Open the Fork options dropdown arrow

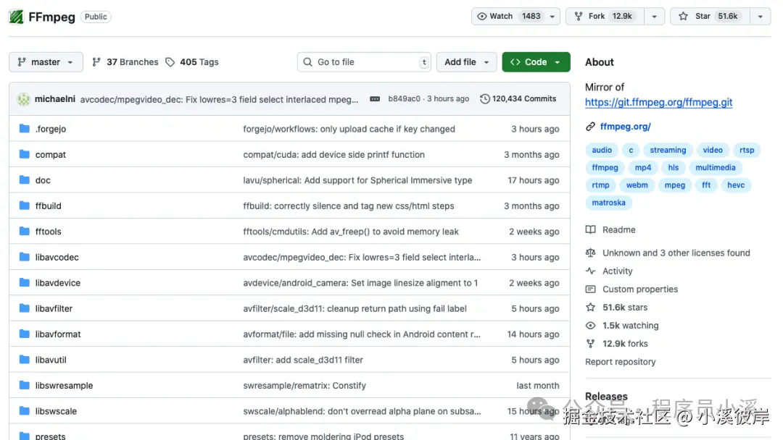pos(654,17)
